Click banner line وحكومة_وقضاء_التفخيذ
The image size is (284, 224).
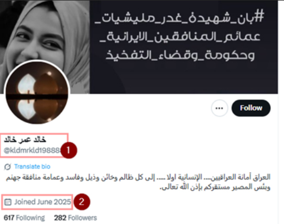pyautogui.click(x=180, y=55)
